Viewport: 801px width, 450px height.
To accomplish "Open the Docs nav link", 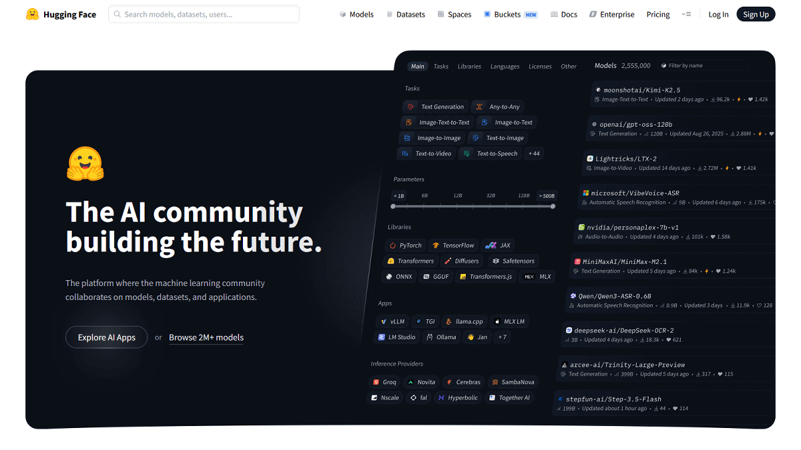I will coord(564,14).
